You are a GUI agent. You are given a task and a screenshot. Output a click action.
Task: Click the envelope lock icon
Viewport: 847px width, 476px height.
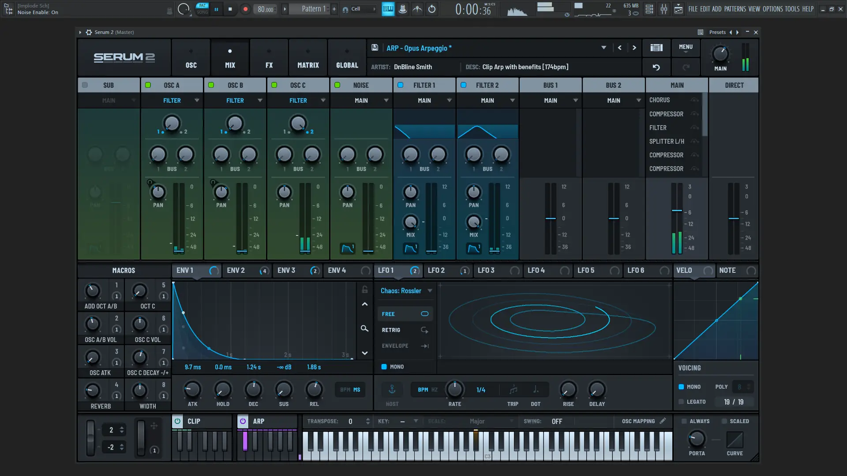(x=364, y=290)
